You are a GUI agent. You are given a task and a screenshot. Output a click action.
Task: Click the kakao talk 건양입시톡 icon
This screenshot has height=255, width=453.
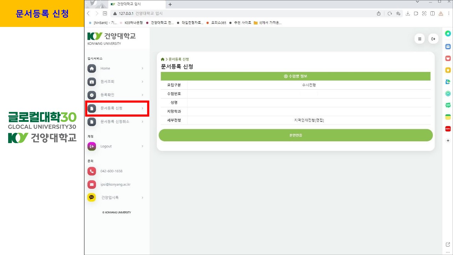coord(92,197)
